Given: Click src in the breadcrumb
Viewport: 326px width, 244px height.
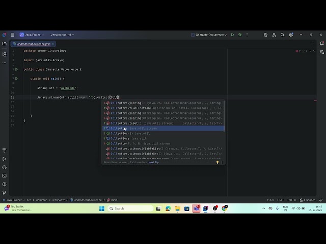Looking at the screenshot, I should point(29,200).
